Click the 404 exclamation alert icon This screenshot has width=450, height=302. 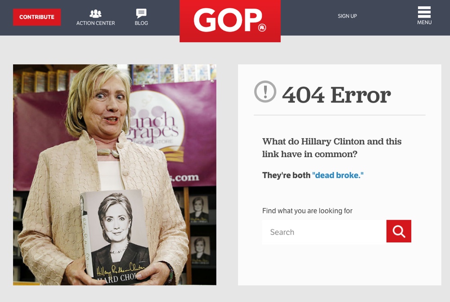click(265, 91)
